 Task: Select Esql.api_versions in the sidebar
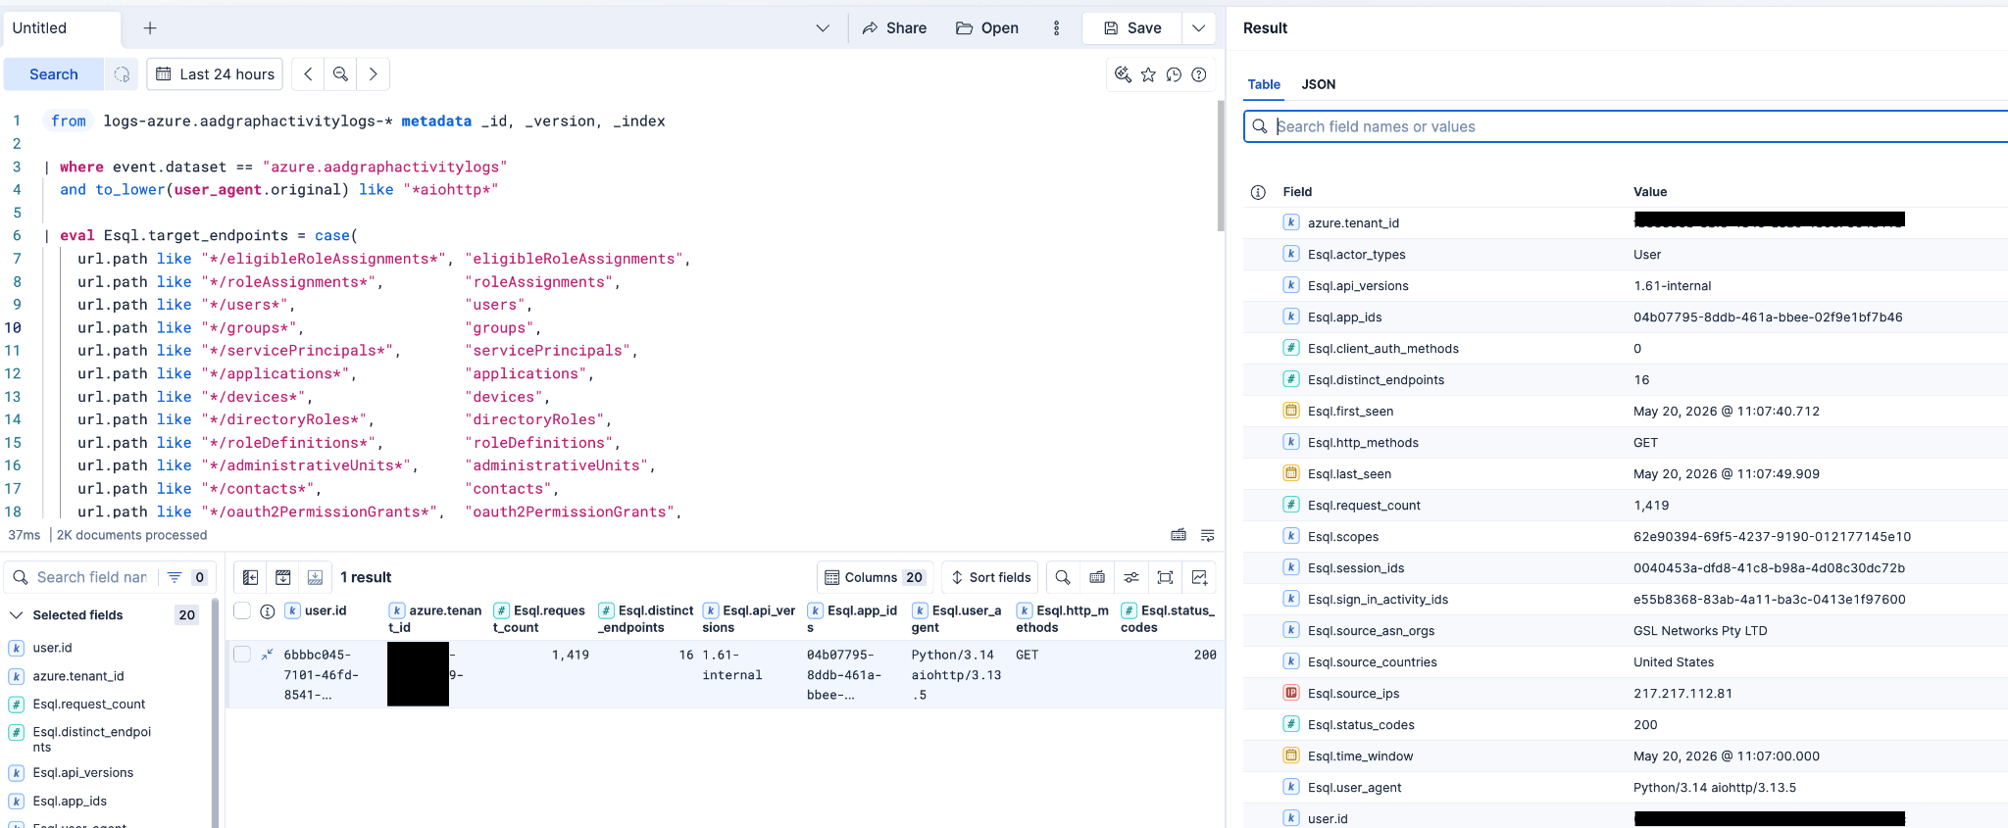[82, 773]
